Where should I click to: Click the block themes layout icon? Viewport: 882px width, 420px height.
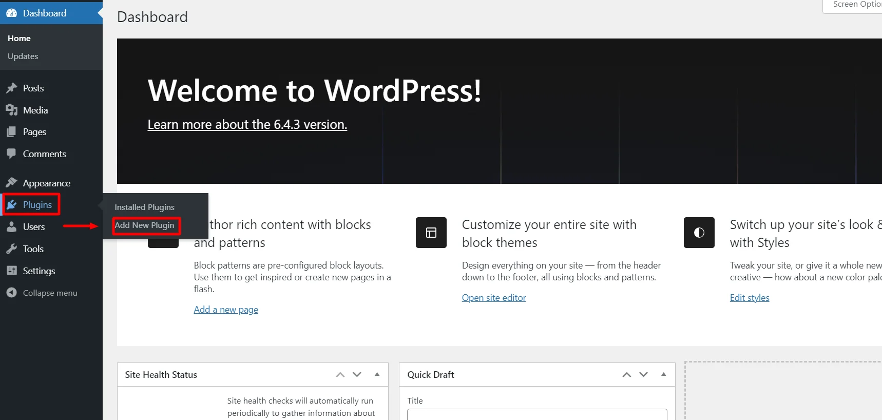431,233
